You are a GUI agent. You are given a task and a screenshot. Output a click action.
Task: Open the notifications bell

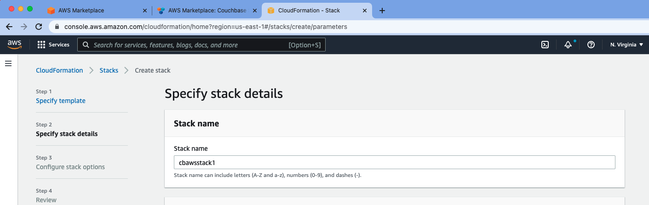569,45
